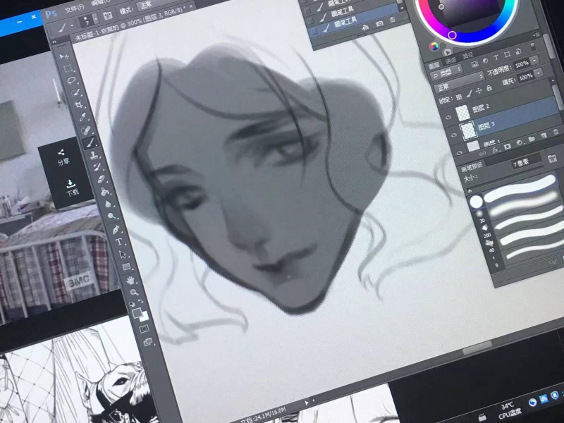
Task: Toggle visibility of layer 图层 2
Action: tap(448, 117)
